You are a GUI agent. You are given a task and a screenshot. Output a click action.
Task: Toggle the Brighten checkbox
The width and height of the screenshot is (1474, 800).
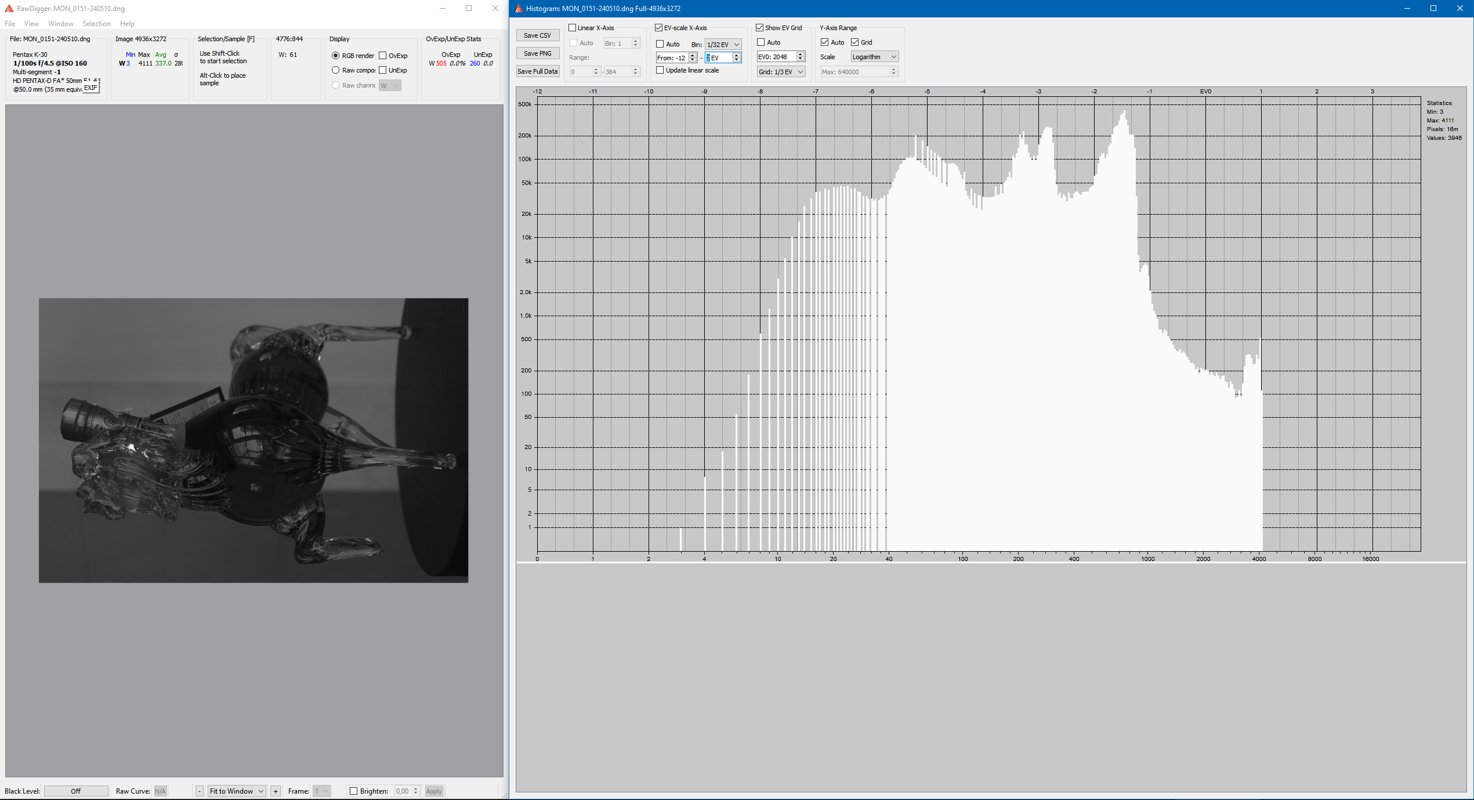click(353, 791)
